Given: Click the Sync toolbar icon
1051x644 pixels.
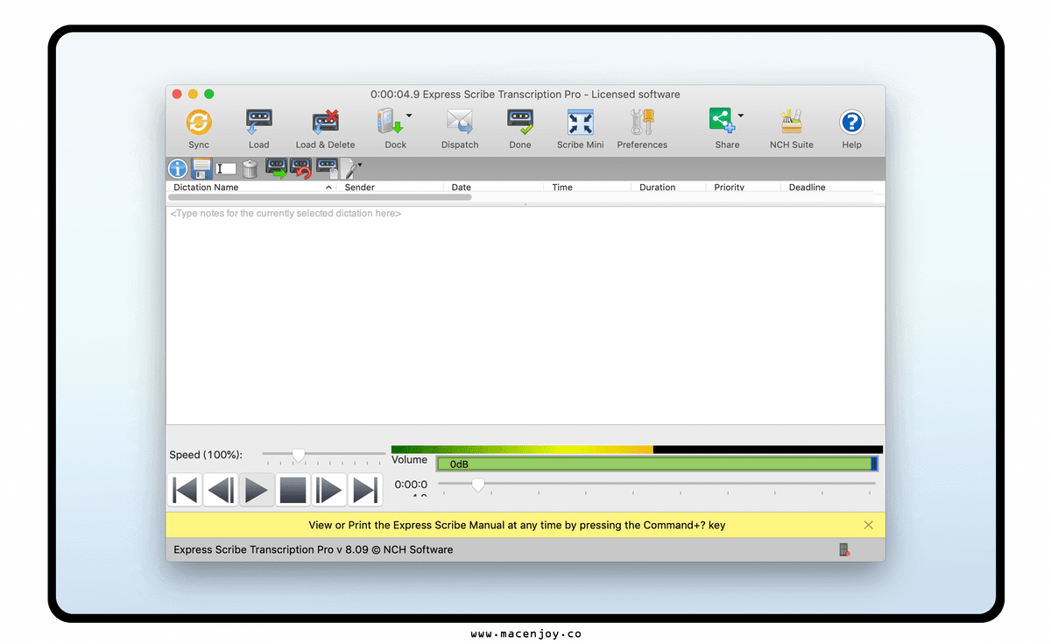Looking at the screenshot, I should click(x=199, y=122).
